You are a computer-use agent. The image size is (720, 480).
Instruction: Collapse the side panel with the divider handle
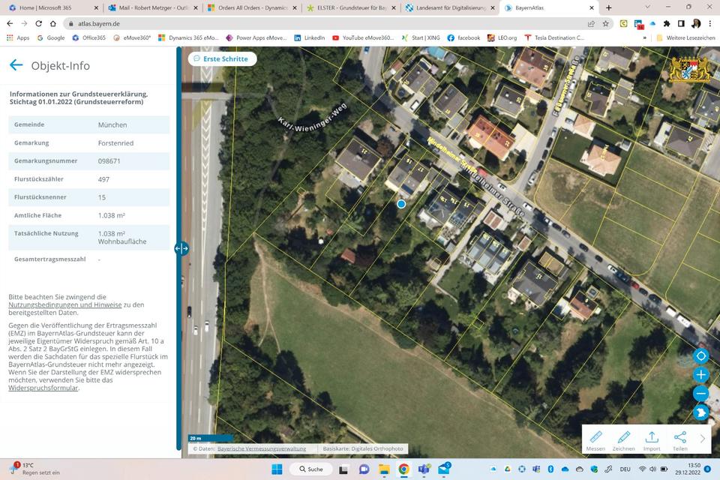(x=181, y=248)
